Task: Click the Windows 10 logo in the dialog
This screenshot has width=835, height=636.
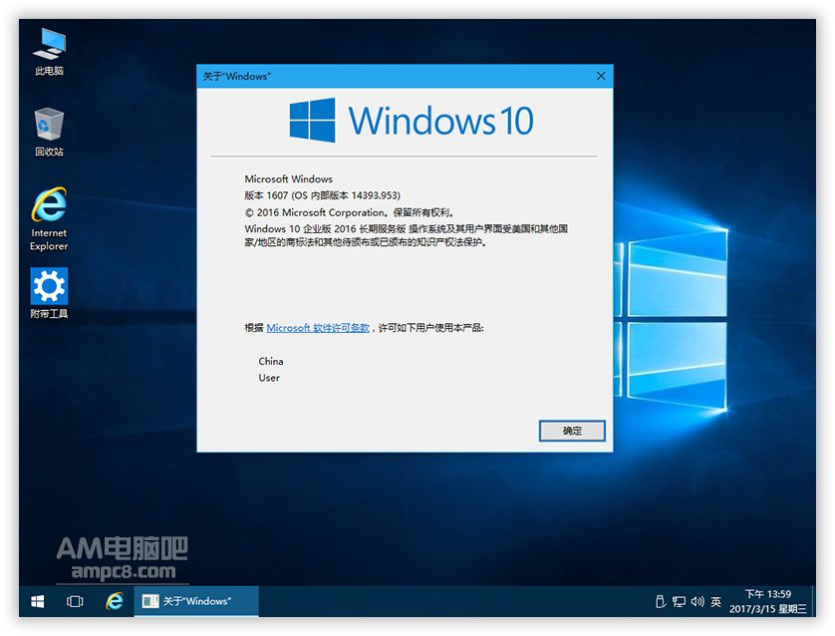Action: click(412, 120)
